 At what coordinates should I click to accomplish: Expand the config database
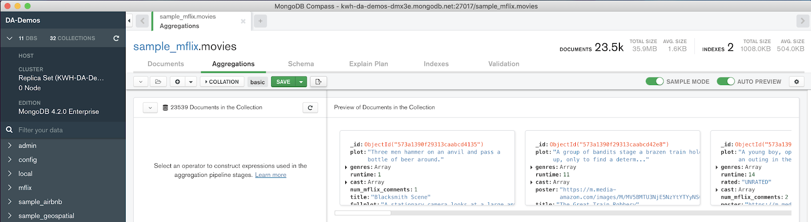[x=10, y=160]
